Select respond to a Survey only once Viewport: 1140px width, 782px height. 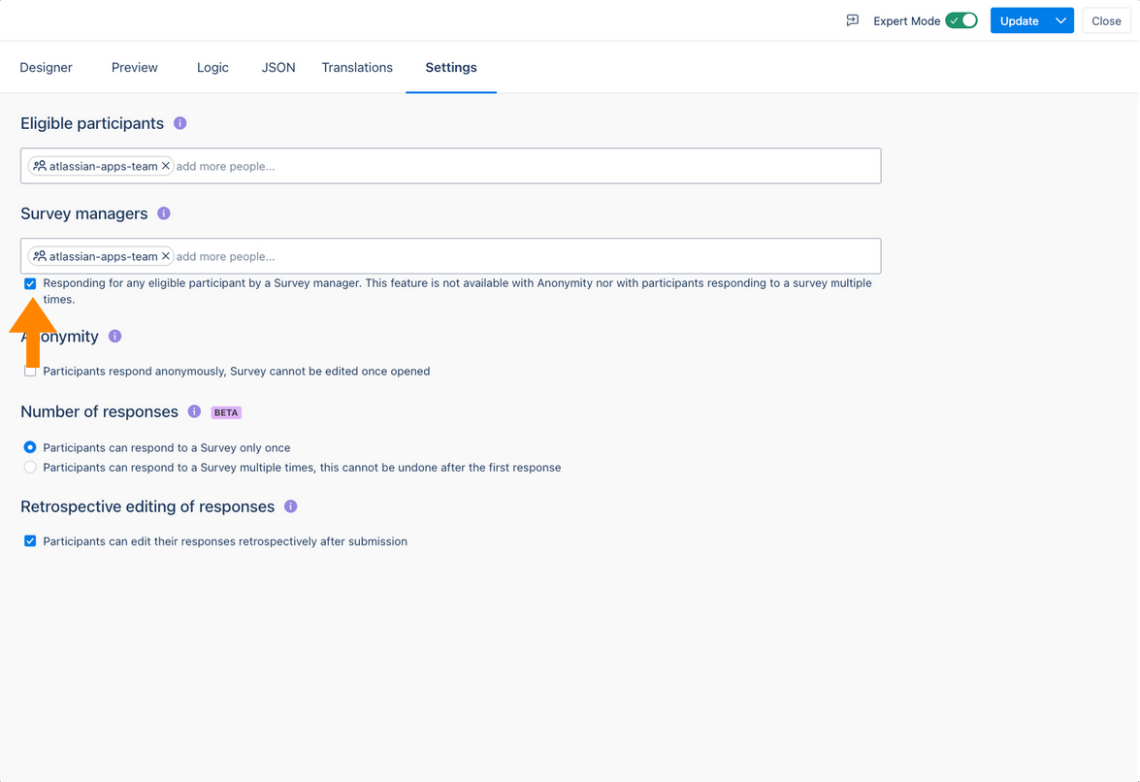(30, 448)
